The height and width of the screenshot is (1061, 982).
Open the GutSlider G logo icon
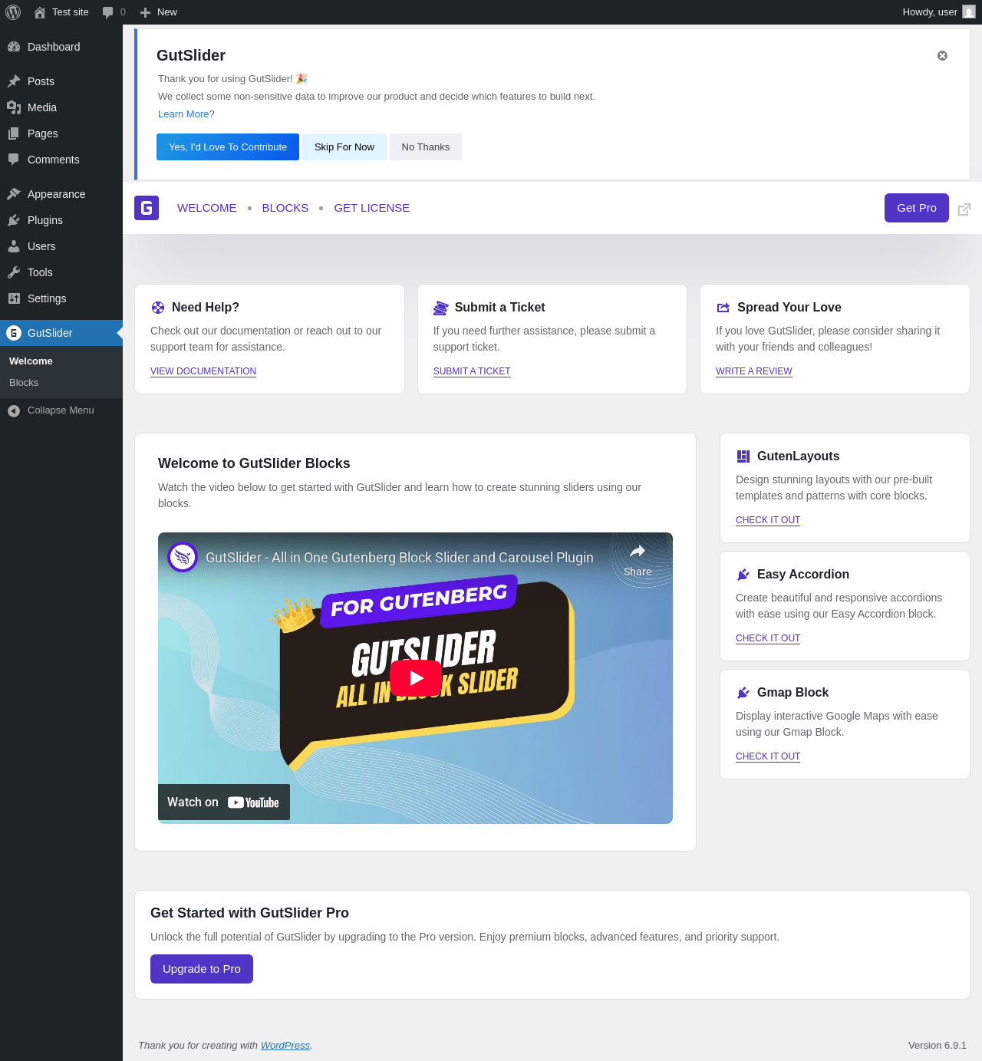(147, 208)
